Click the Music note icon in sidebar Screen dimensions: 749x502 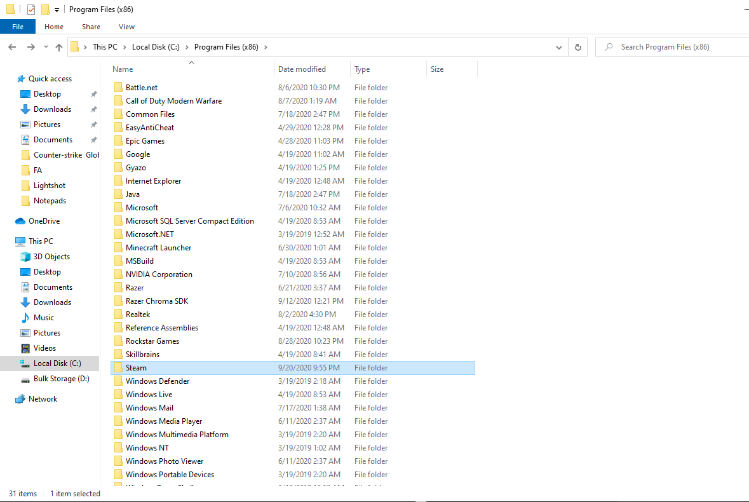(x=25, y=318)
